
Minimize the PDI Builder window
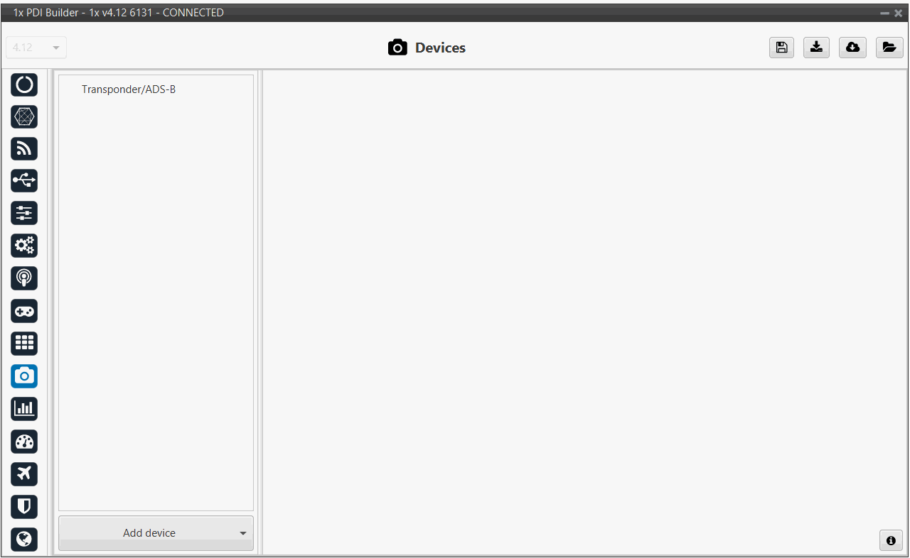(885, 13)
